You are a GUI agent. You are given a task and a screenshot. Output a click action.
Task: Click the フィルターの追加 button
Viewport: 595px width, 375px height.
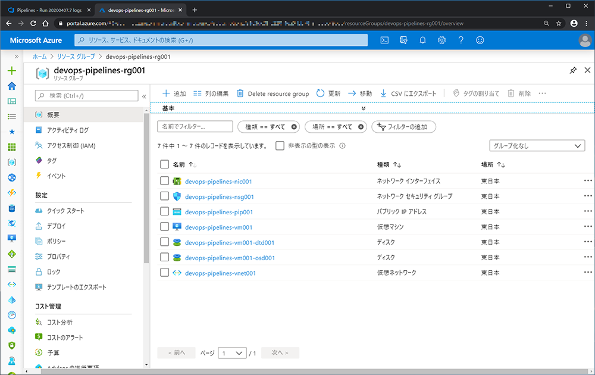pos(404,127)
